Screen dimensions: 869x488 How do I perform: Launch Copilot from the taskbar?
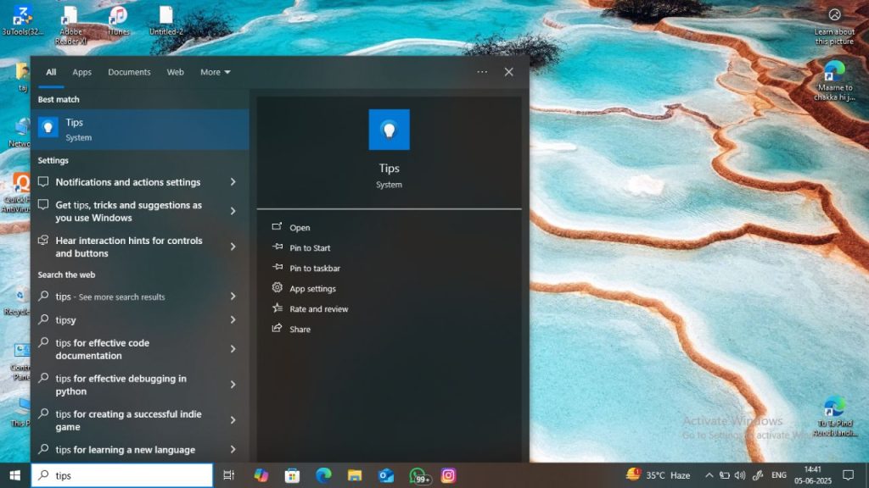[x=261, y=475]
